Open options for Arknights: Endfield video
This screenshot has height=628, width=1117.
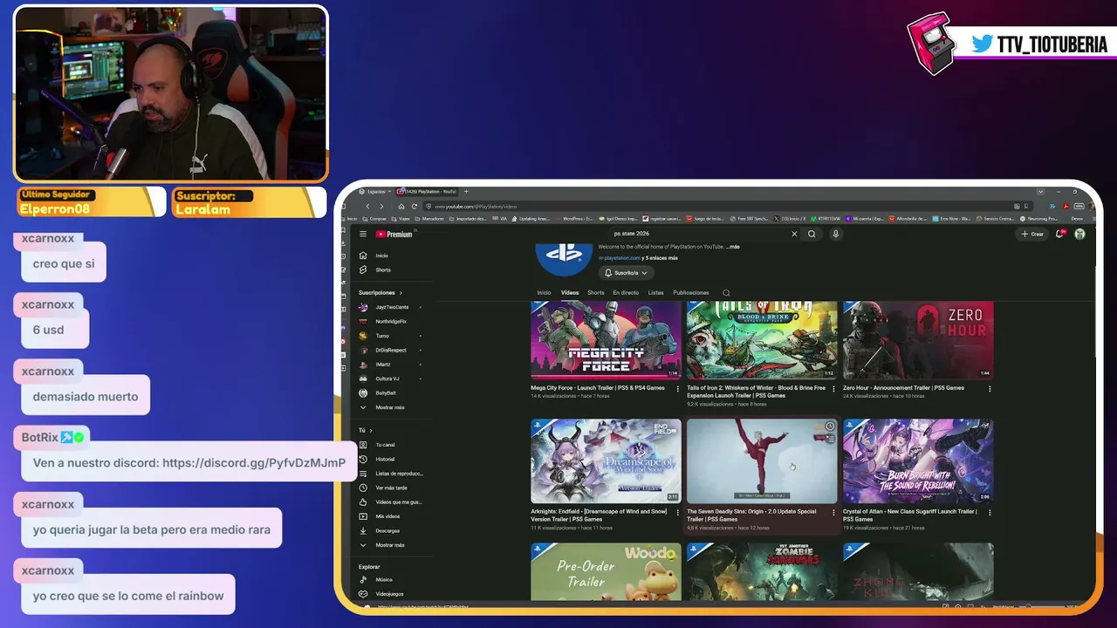677,513
